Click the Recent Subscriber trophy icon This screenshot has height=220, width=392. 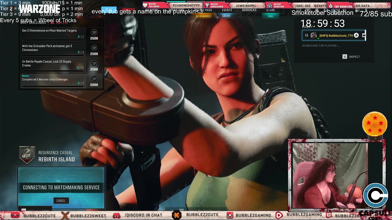(x=207, y=5)
